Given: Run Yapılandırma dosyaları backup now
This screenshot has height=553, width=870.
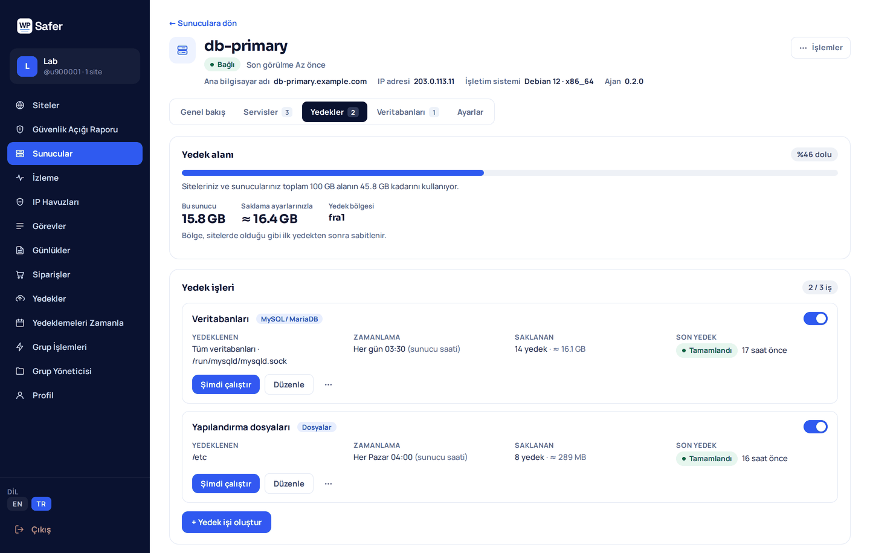Looking at the screenshot, I should coord(226,483).
